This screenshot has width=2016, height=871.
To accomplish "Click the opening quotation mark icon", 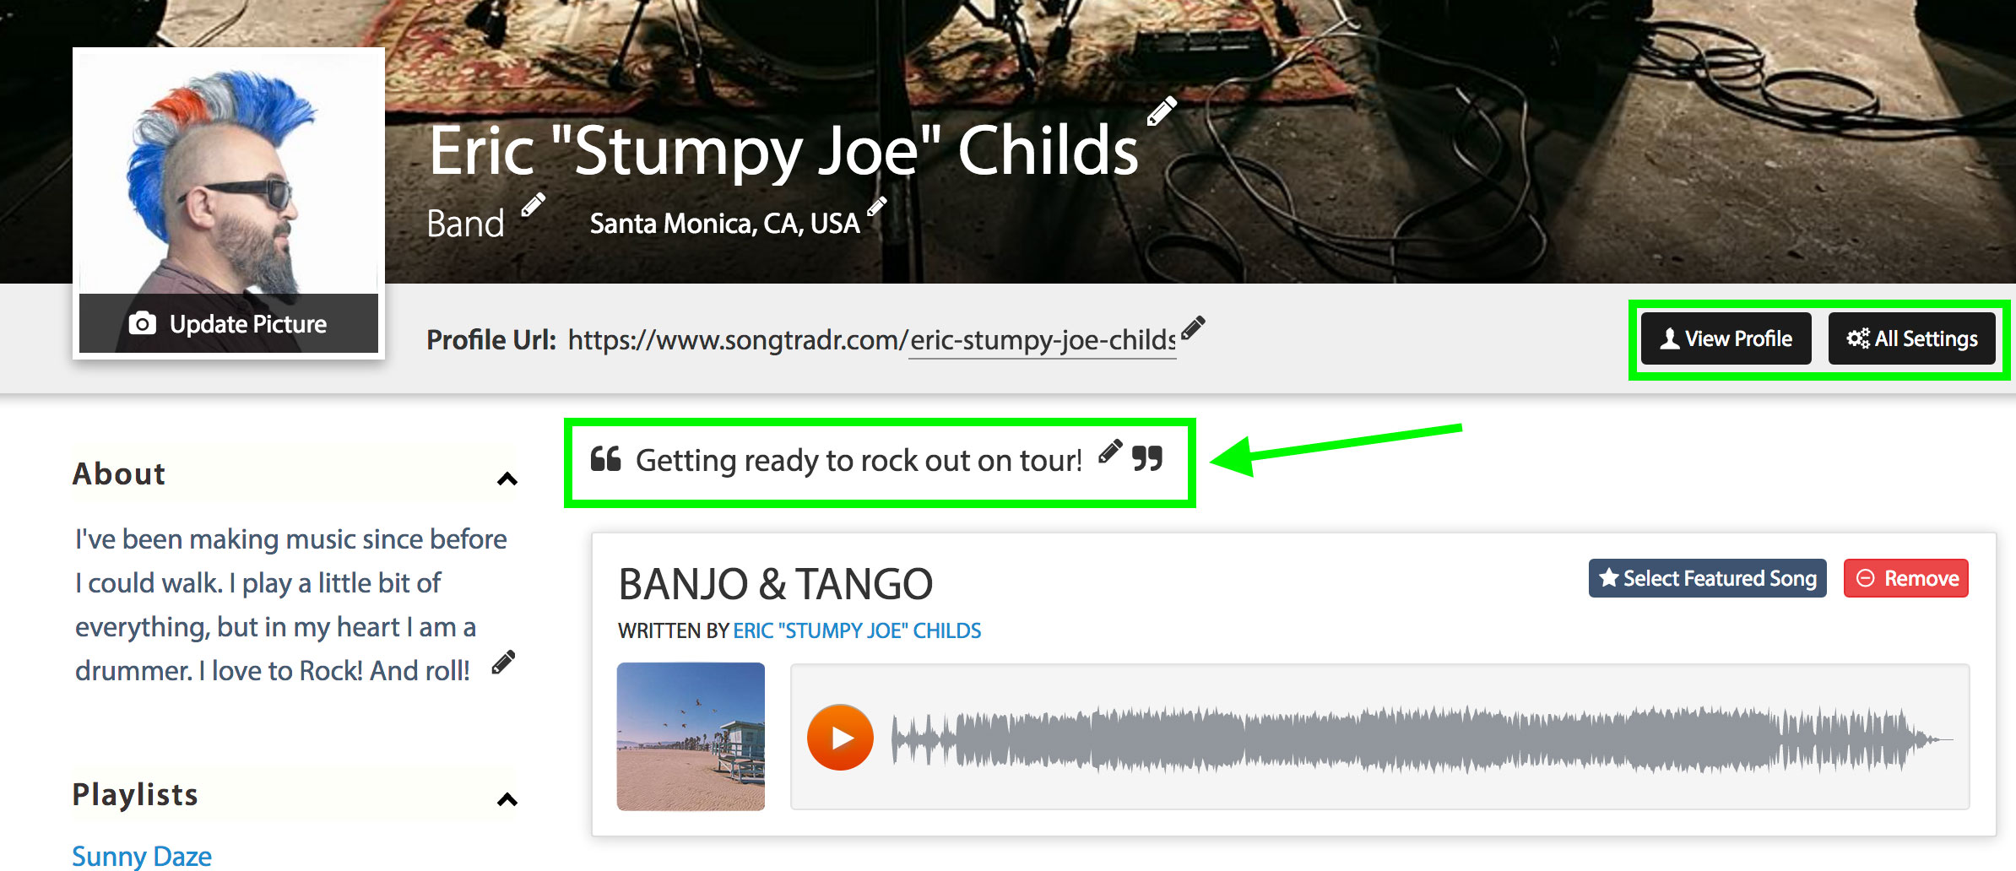I will coord(605,458).
